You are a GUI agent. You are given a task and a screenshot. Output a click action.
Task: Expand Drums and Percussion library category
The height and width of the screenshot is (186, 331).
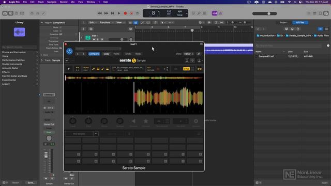(20, 52)
